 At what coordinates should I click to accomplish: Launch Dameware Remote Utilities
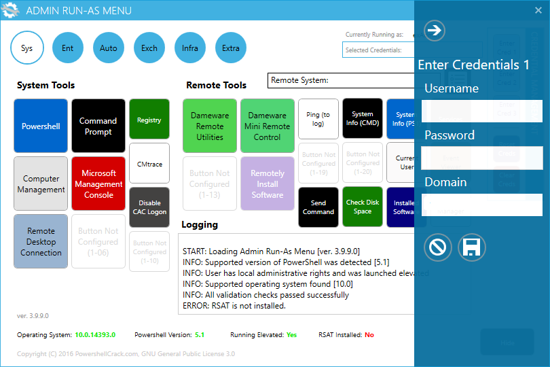210,126
